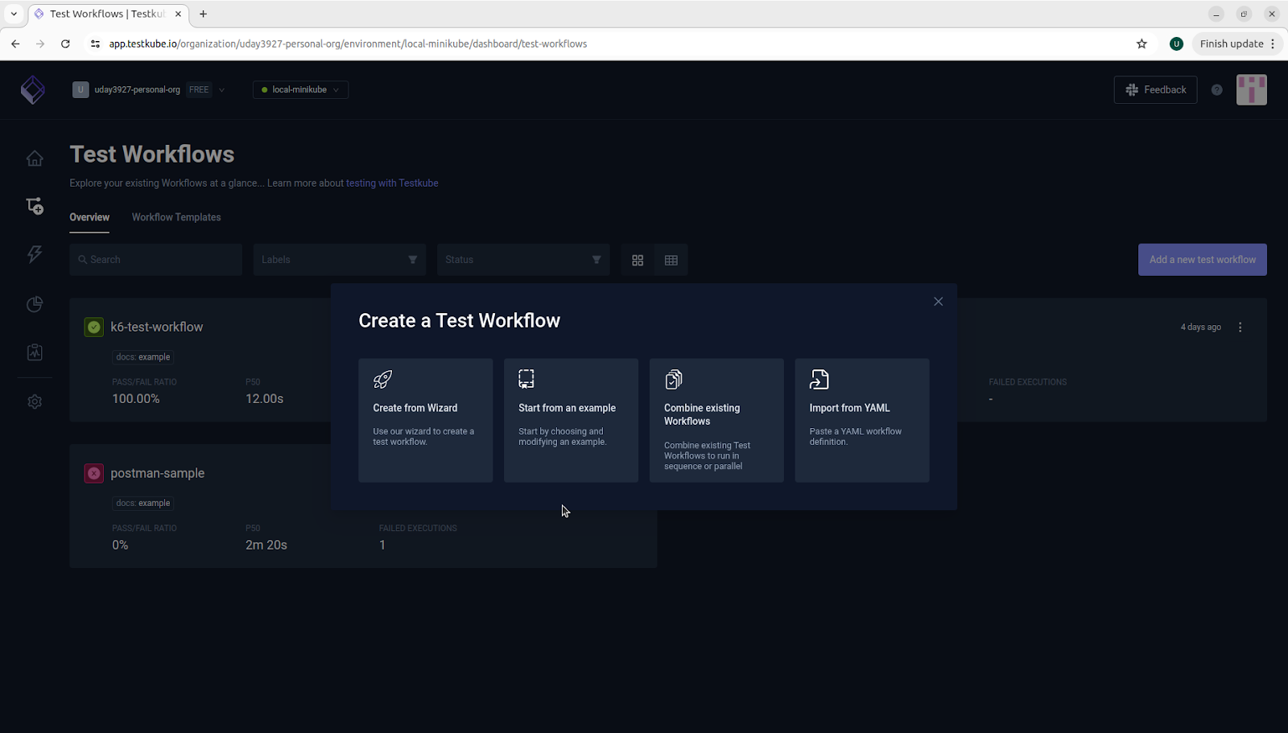
Task: Open Test Workflows sidebar icon
Action: click(x=35, y=206)
